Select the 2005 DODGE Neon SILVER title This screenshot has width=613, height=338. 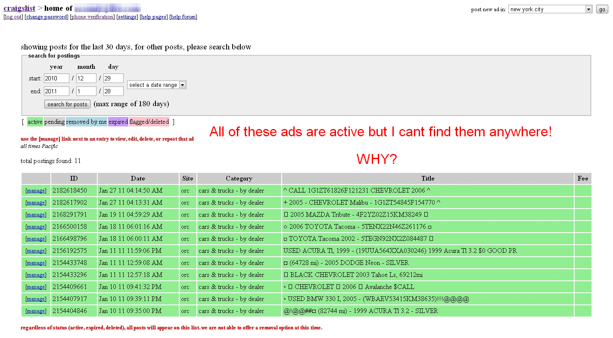346,263
